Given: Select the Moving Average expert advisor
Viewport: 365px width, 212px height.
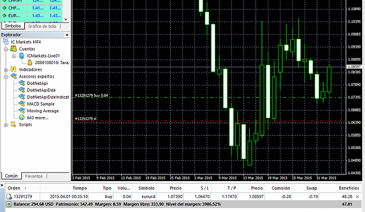Looking at the screenshot, I should coord(43,111).
